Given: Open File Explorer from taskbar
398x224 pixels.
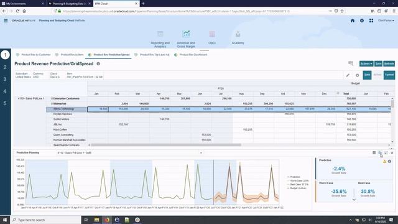Looking at the screenshot, I should click(x=97, y=220).
